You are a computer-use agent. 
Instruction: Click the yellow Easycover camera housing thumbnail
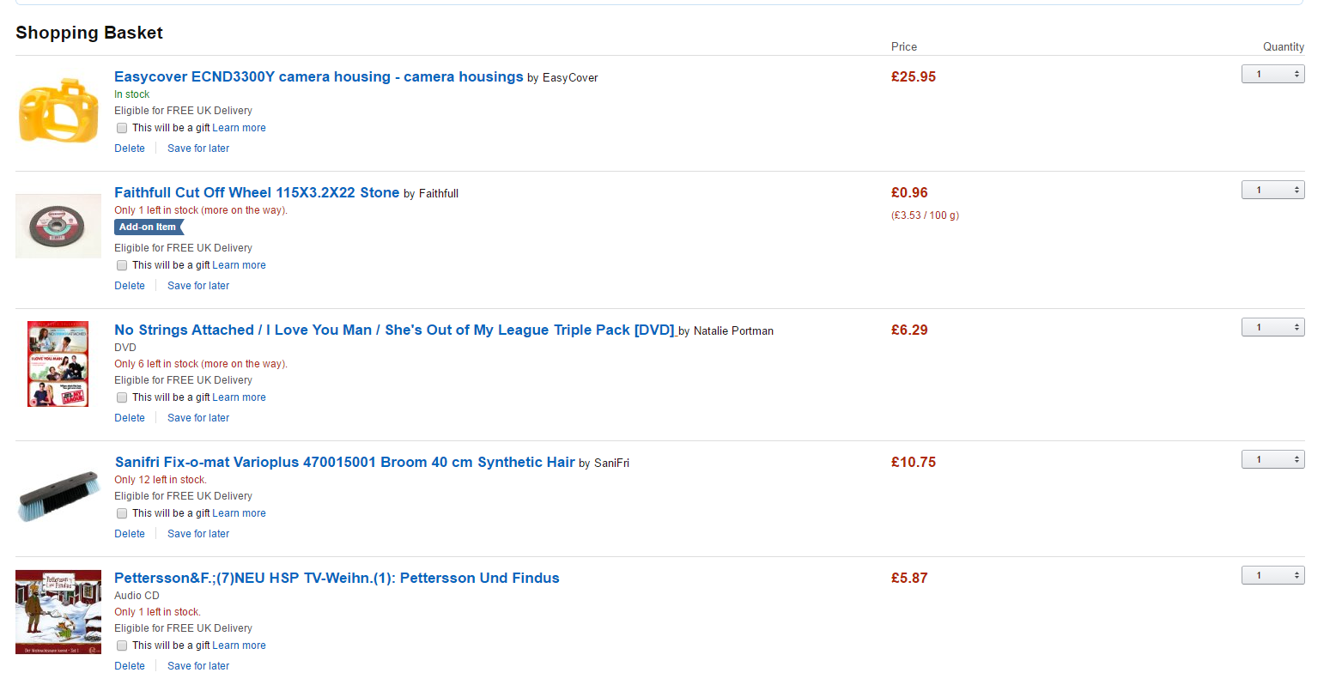tap(58, 111)
